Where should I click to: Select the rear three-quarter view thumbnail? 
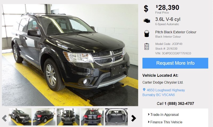pyautogui.click(x=44, y=117)
